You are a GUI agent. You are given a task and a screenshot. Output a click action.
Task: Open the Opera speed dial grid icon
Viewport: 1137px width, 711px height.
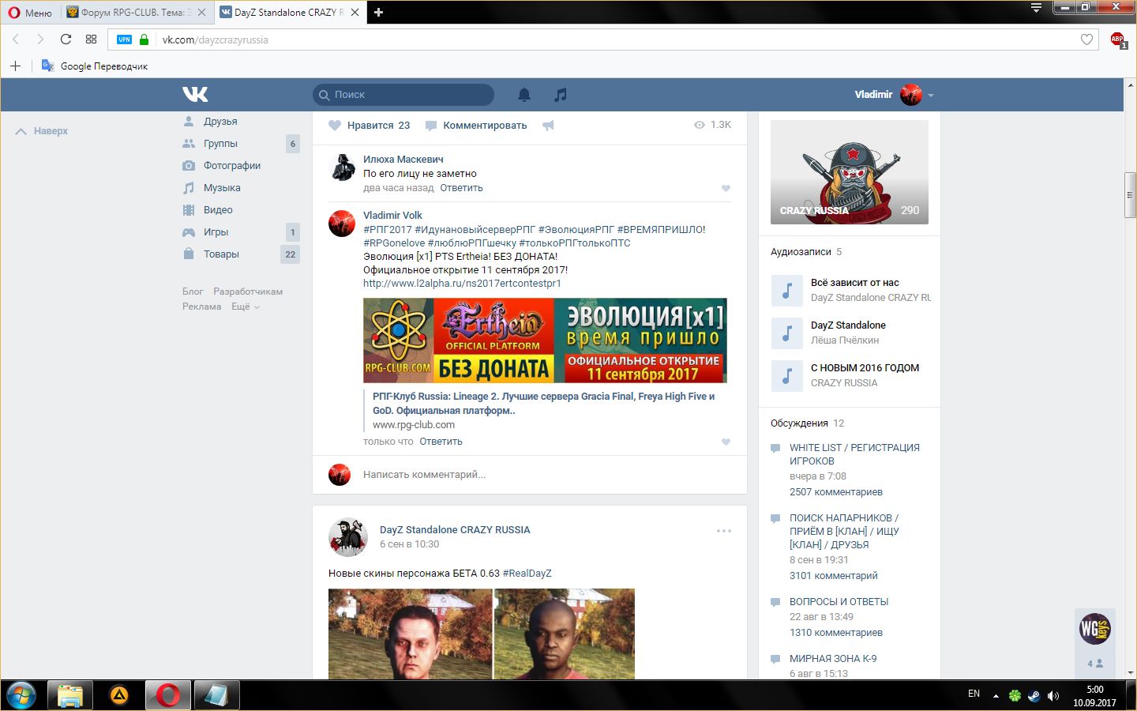click(x=91, y=39)
